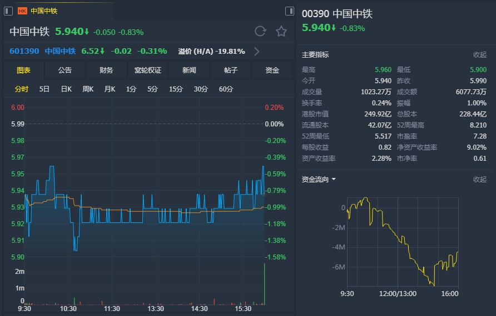Select the 60分 chart interval
The height and width of the screenshot is (316, 496).
click(226, 89)
